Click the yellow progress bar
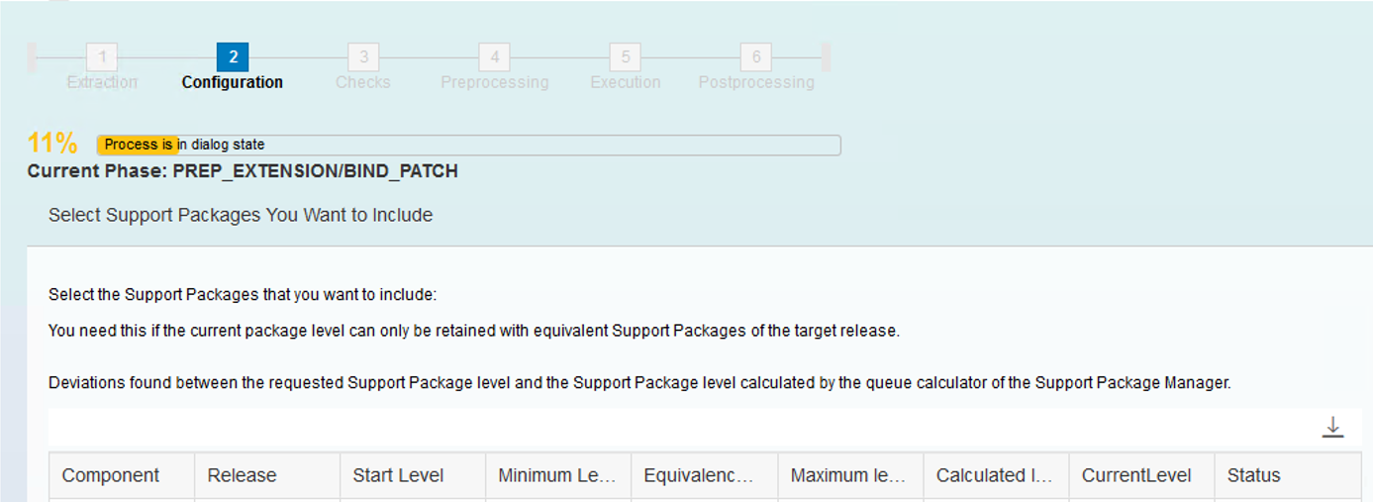This screenshot has height=502, width=1373. [468, 145]
